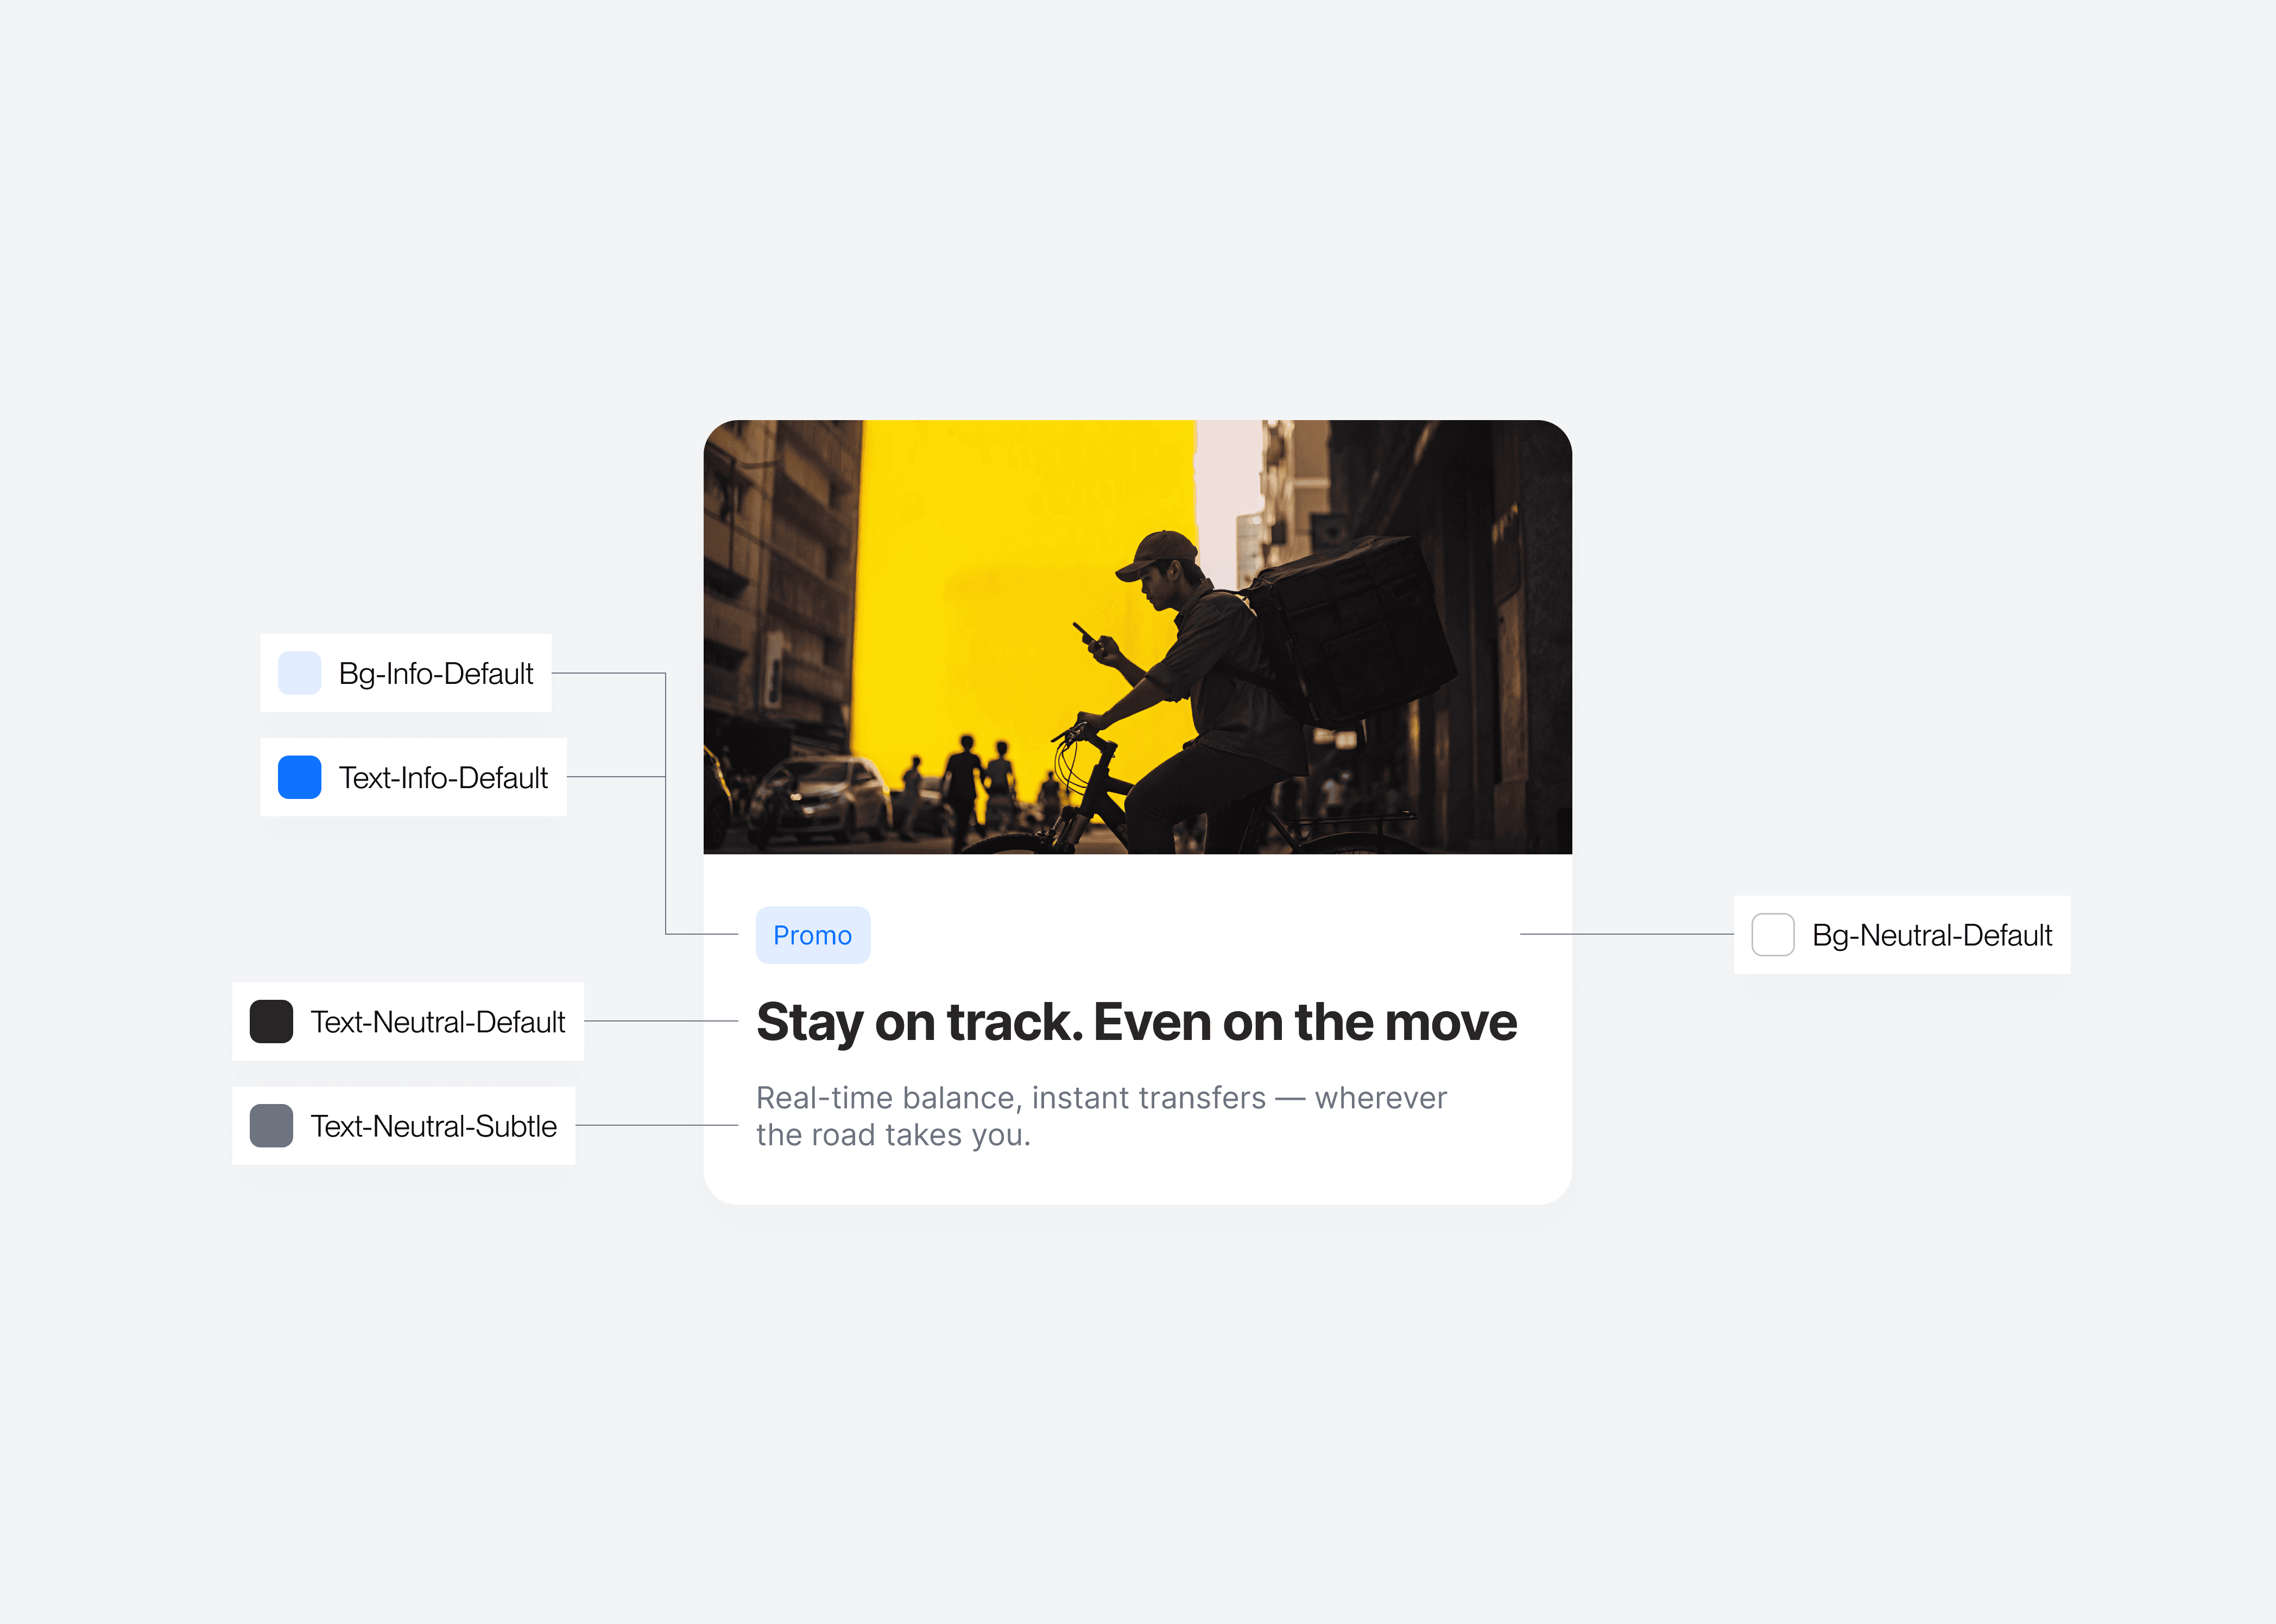The width and height of the screenshot is (2276, 1624).
Task: Click the Promo badge
Action: [x=812, y=935]
